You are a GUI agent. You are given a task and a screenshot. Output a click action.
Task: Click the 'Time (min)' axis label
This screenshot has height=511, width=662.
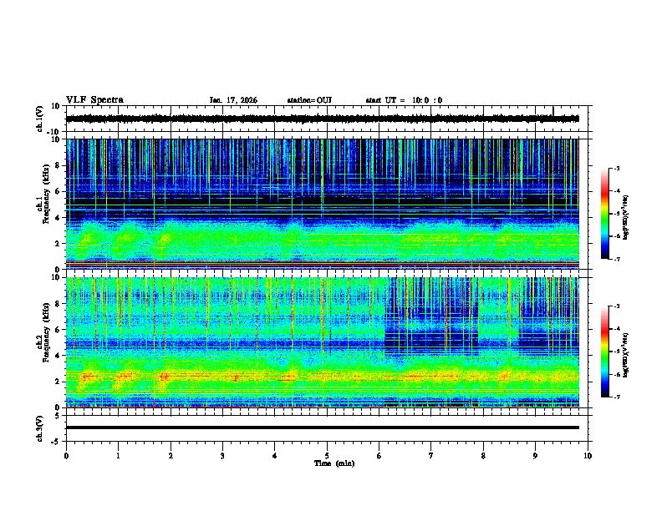pyautogui.click(x=334, y=463)
